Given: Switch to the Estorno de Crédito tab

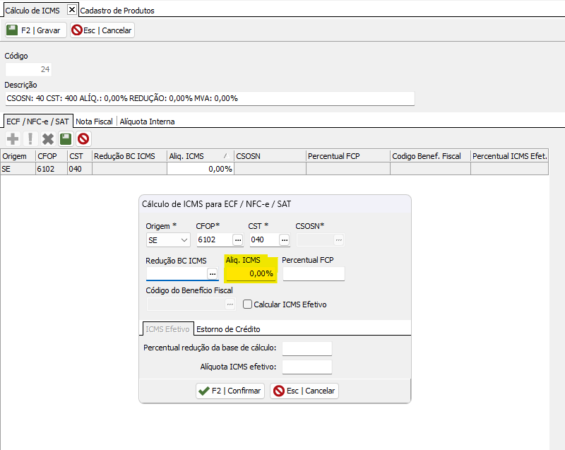Looking at the screenshot, I should point(228,329).
